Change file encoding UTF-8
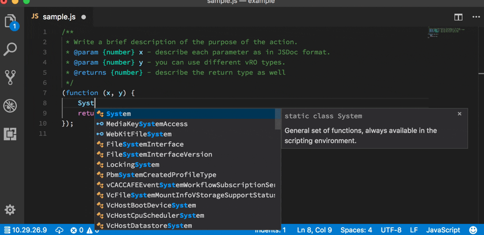 (x=392, y=230)
